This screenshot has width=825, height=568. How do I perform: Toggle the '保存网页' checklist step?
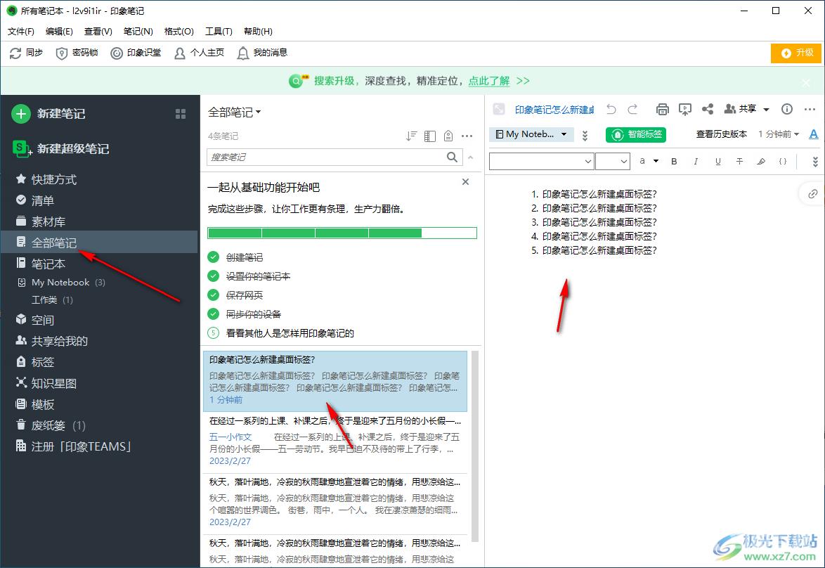213,295
